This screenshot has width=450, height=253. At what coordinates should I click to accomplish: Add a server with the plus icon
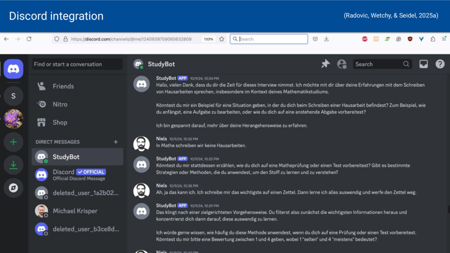[x=13, y=142]
